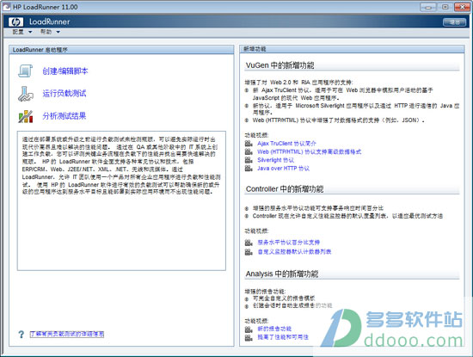Open the Silverlight 协议 link
The image size is (473, 357).
coord(275,160)
